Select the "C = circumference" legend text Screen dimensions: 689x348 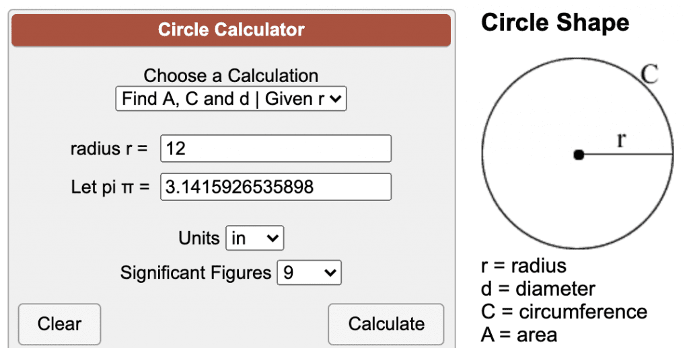pos(564,312)
